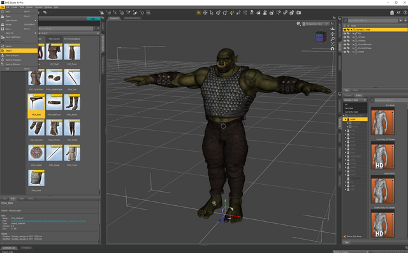Adjust the Exo Body HD Details slider

(393, 156)
